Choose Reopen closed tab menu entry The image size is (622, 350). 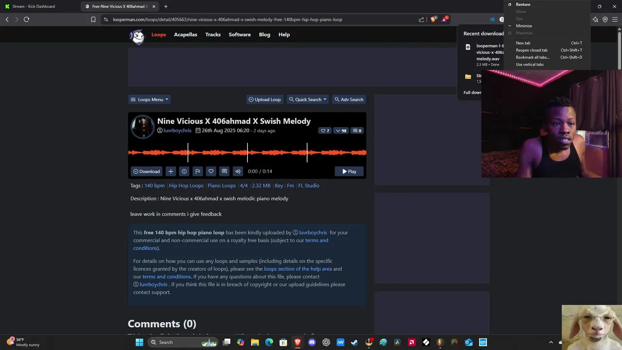click(547, 50)
